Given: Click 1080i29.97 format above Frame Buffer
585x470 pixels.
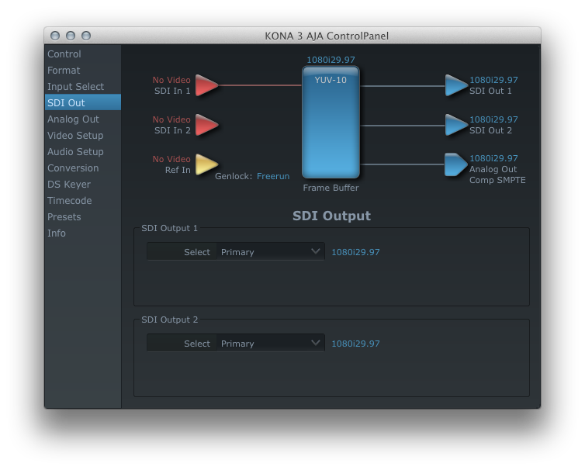Looking at the screenshot, I should pyautogui.click(x=331, y=60).
